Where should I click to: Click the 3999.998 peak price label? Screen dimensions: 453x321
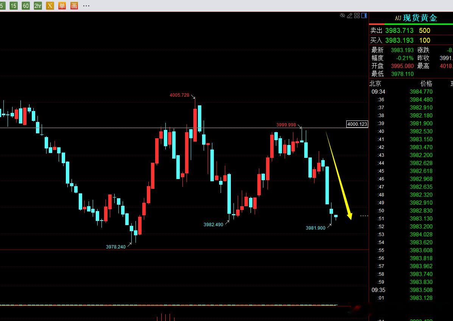[286, 125]
